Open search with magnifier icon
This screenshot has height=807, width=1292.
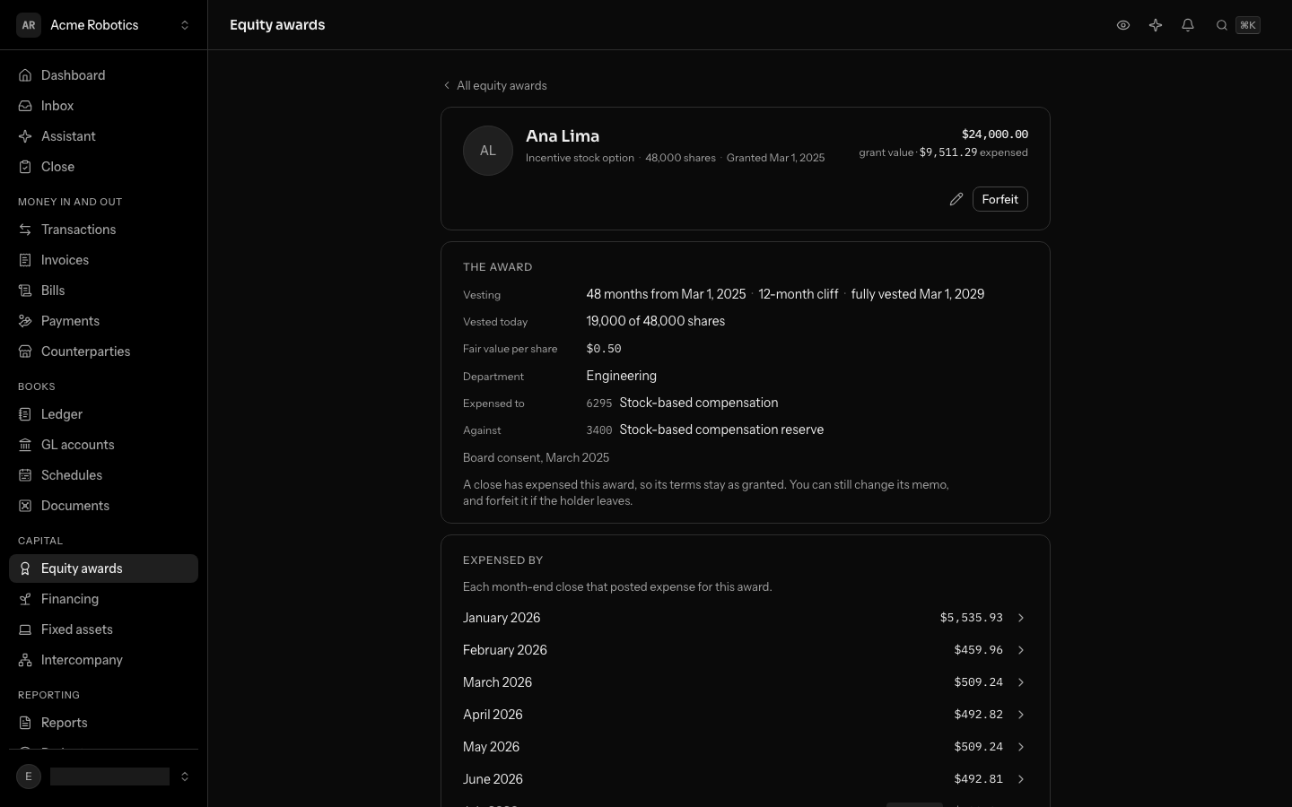coord(1221,25)
